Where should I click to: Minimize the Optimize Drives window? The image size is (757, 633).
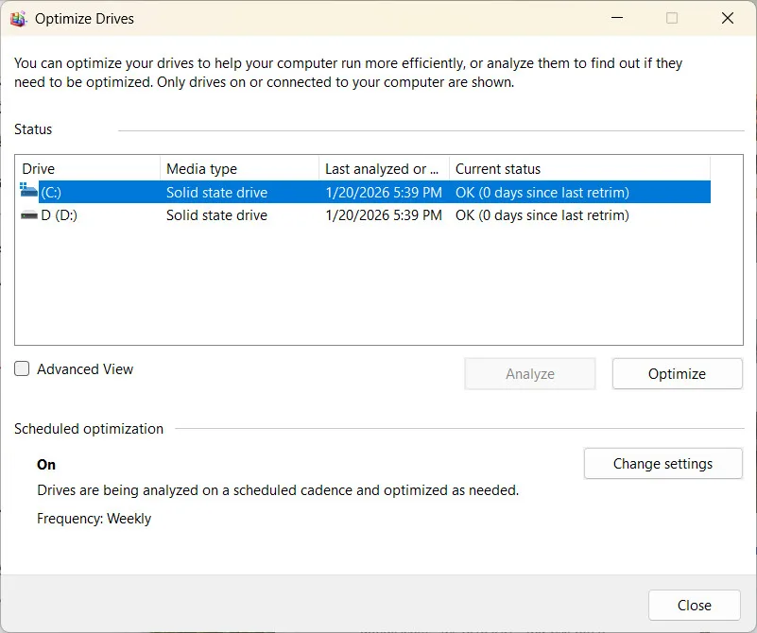(616, 19)
